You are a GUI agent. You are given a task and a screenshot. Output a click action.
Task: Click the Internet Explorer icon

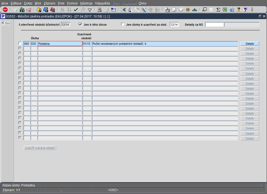[232, 10]
